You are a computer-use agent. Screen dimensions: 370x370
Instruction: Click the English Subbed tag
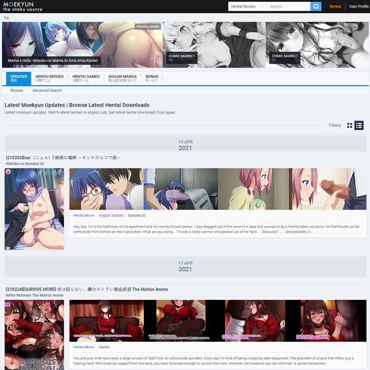coord(111,215)
